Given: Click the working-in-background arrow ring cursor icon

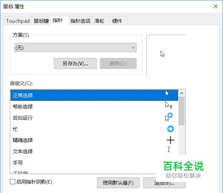Looking at the screenshot, I should (169, 117).
